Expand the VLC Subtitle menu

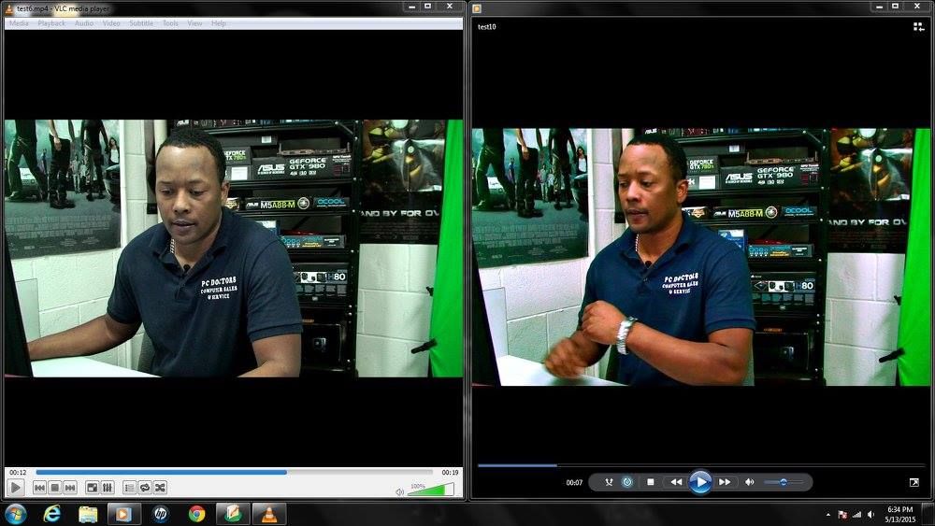[x=141, y=23]
